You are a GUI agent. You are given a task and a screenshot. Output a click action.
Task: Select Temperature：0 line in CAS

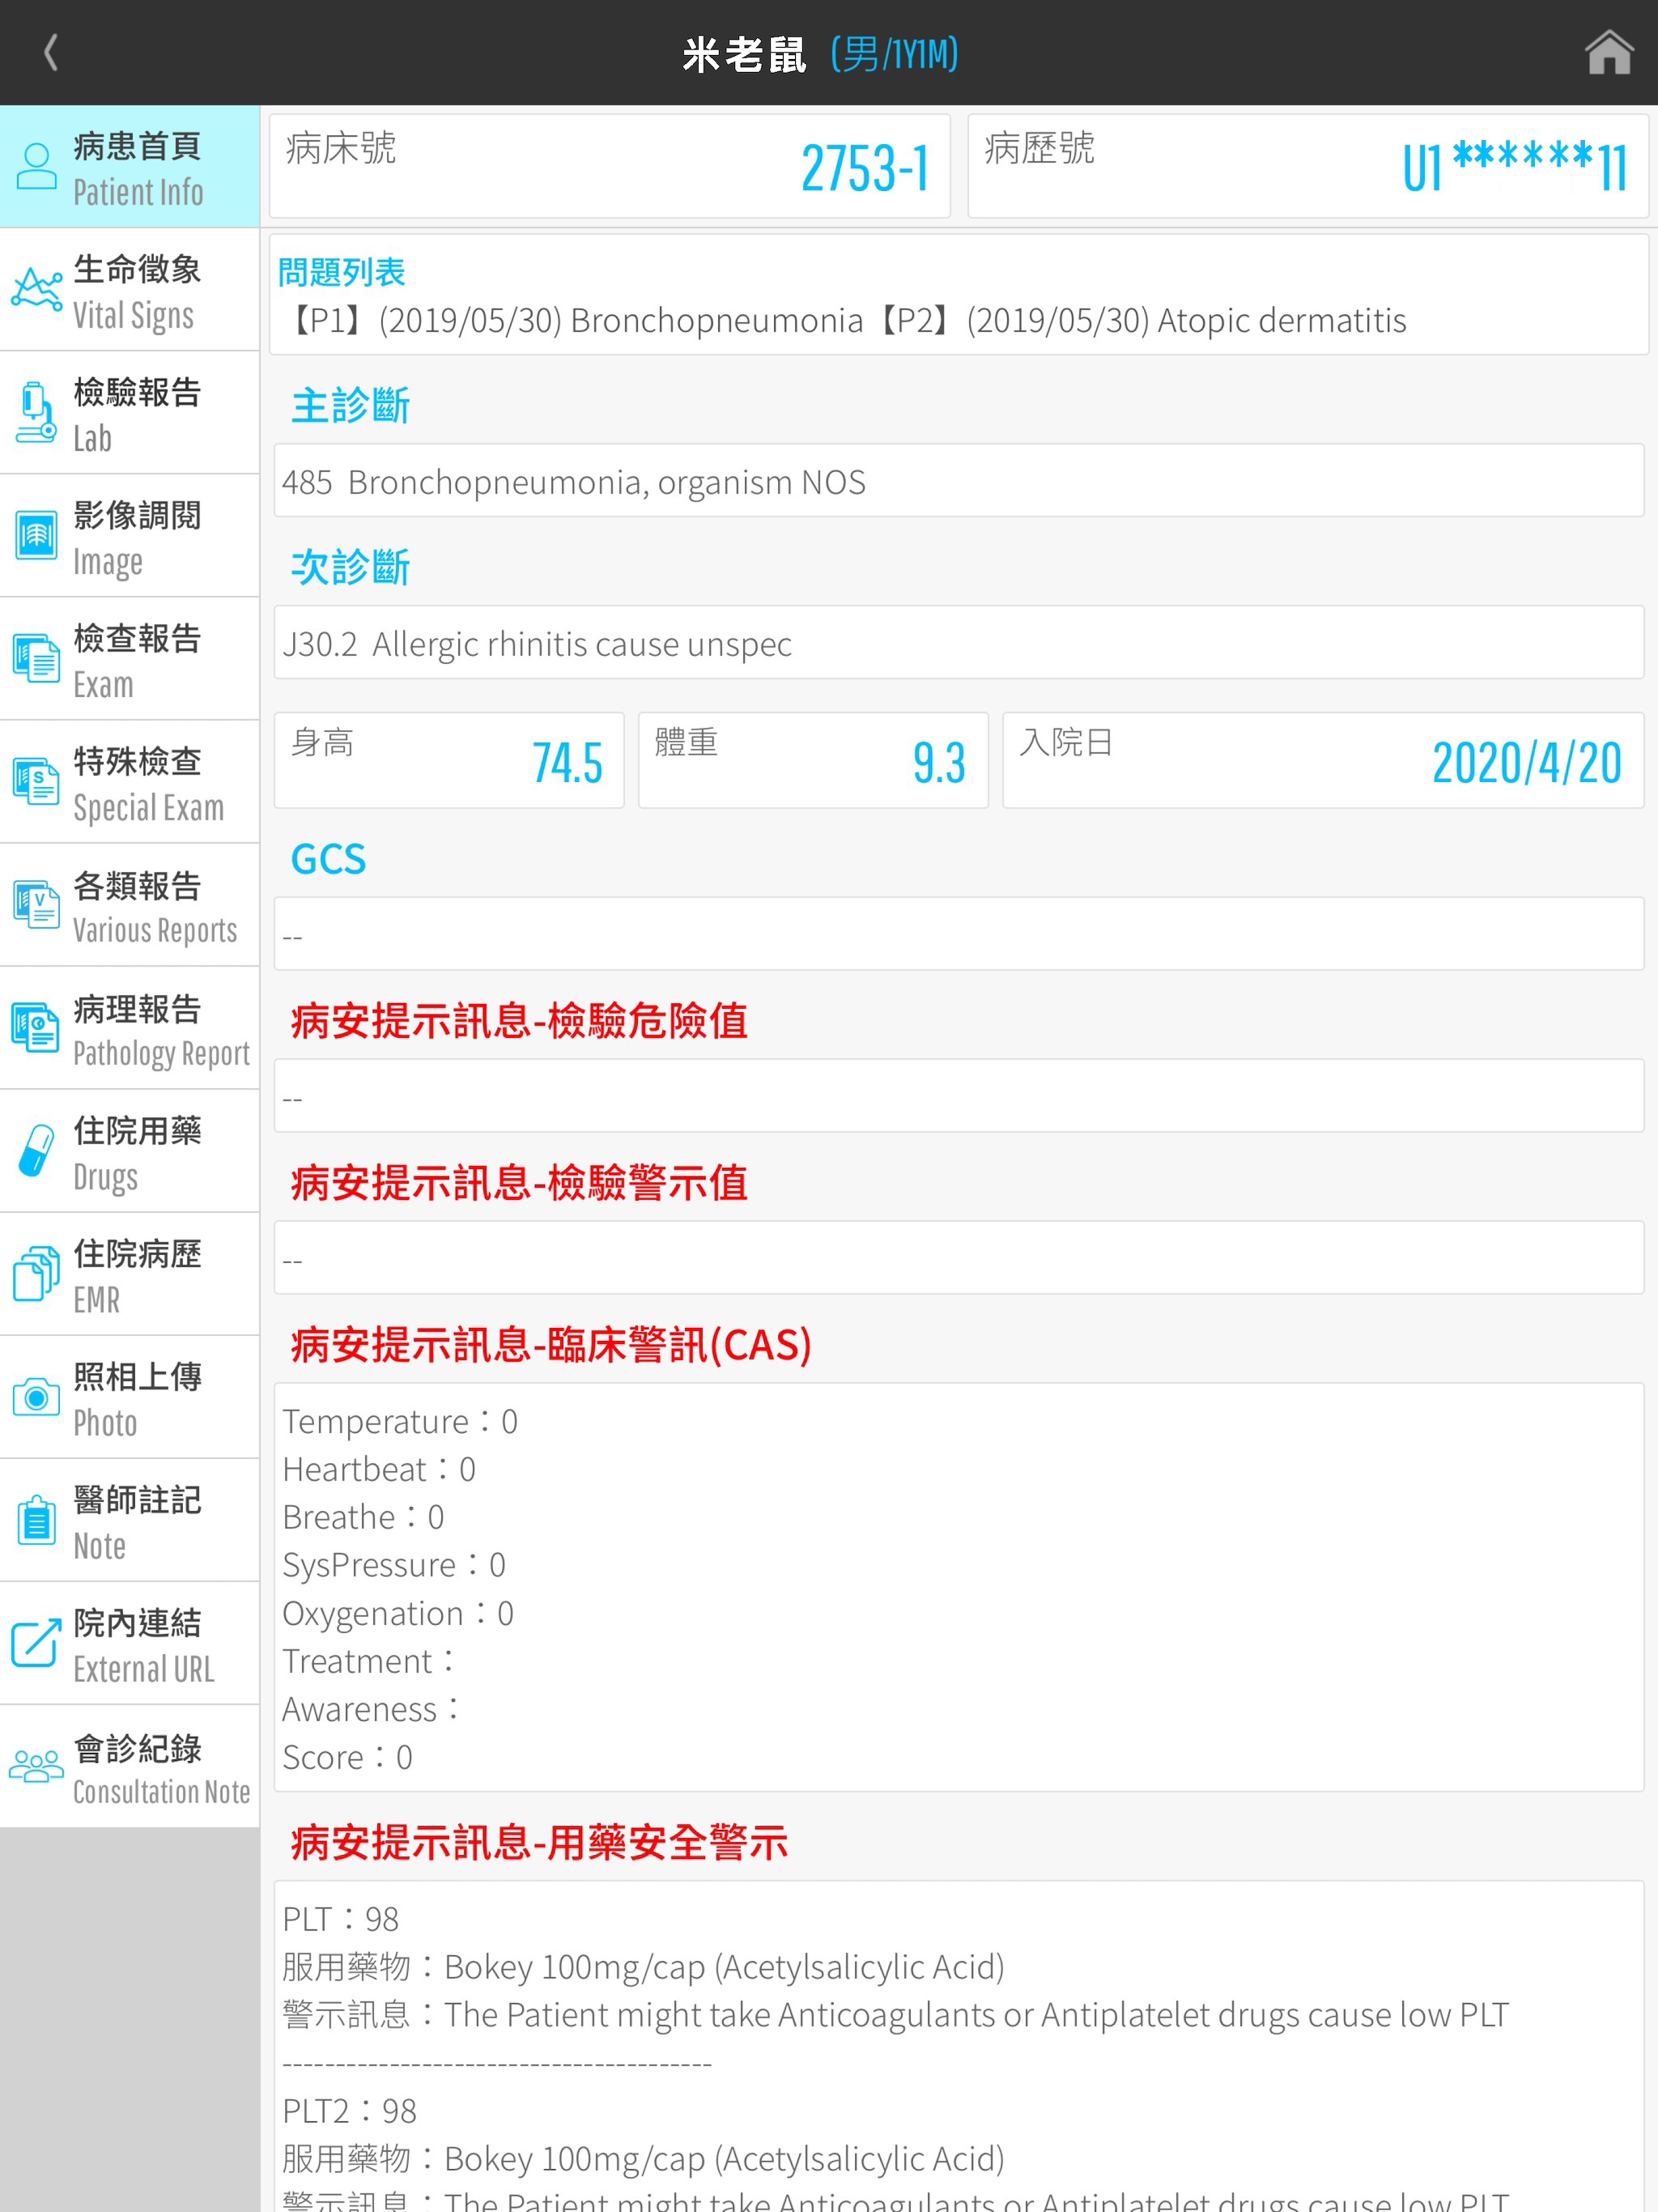[400, 1421]
